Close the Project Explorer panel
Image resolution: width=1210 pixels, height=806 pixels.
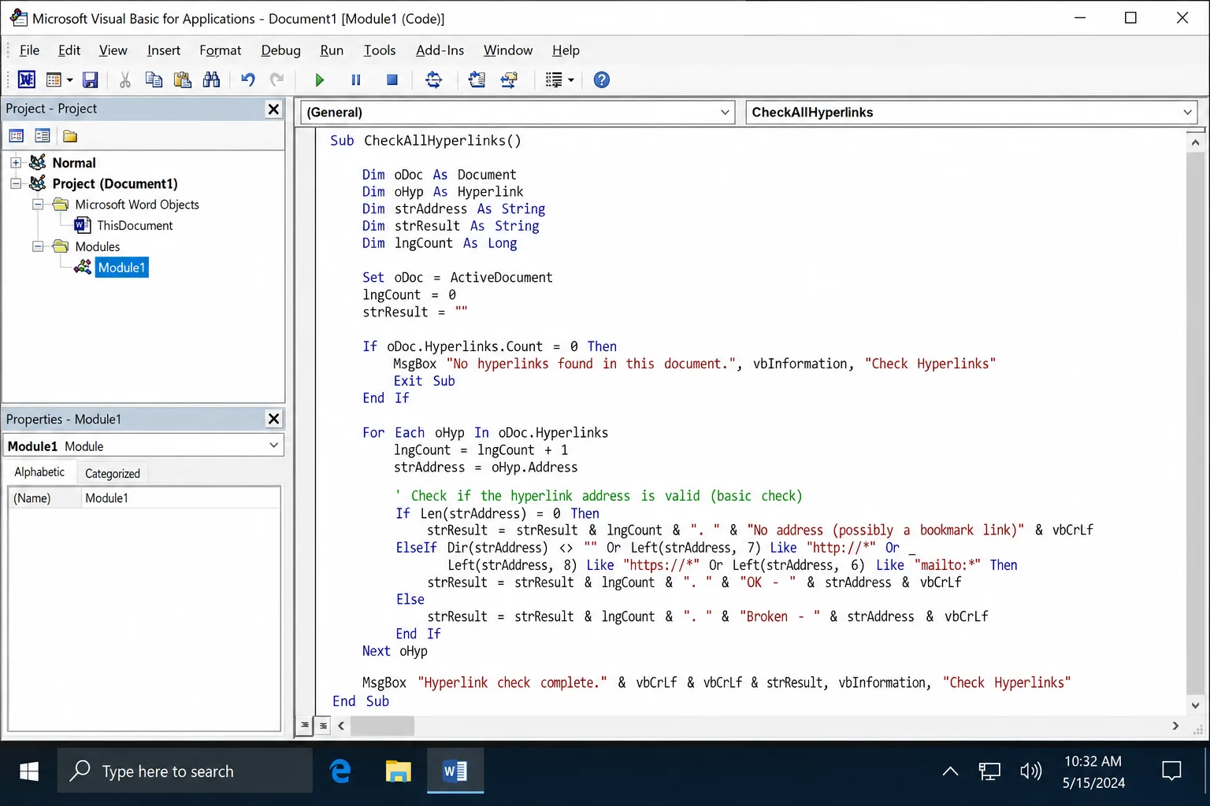click(273, 109)
